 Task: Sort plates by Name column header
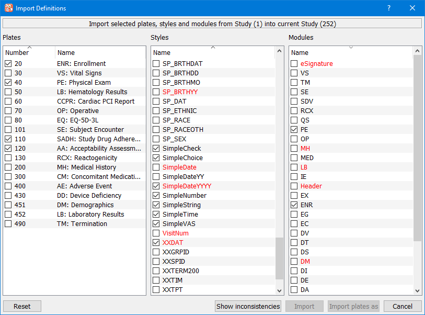coord(99,52)
